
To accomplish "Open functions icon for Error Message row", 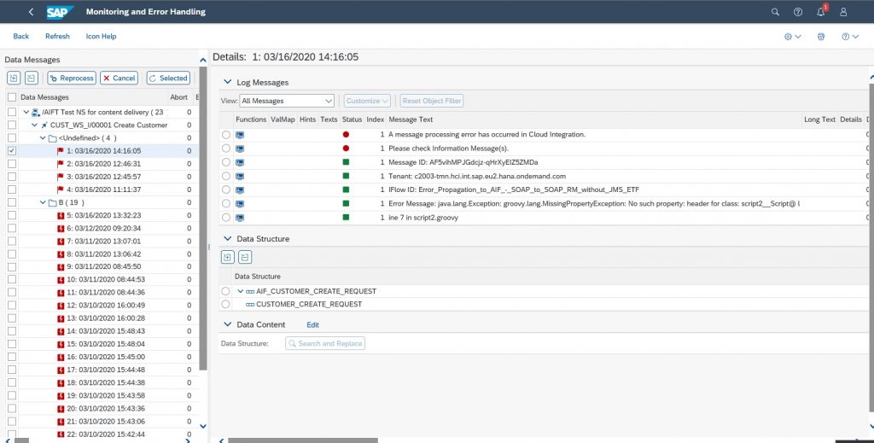I will coord(240,204).
